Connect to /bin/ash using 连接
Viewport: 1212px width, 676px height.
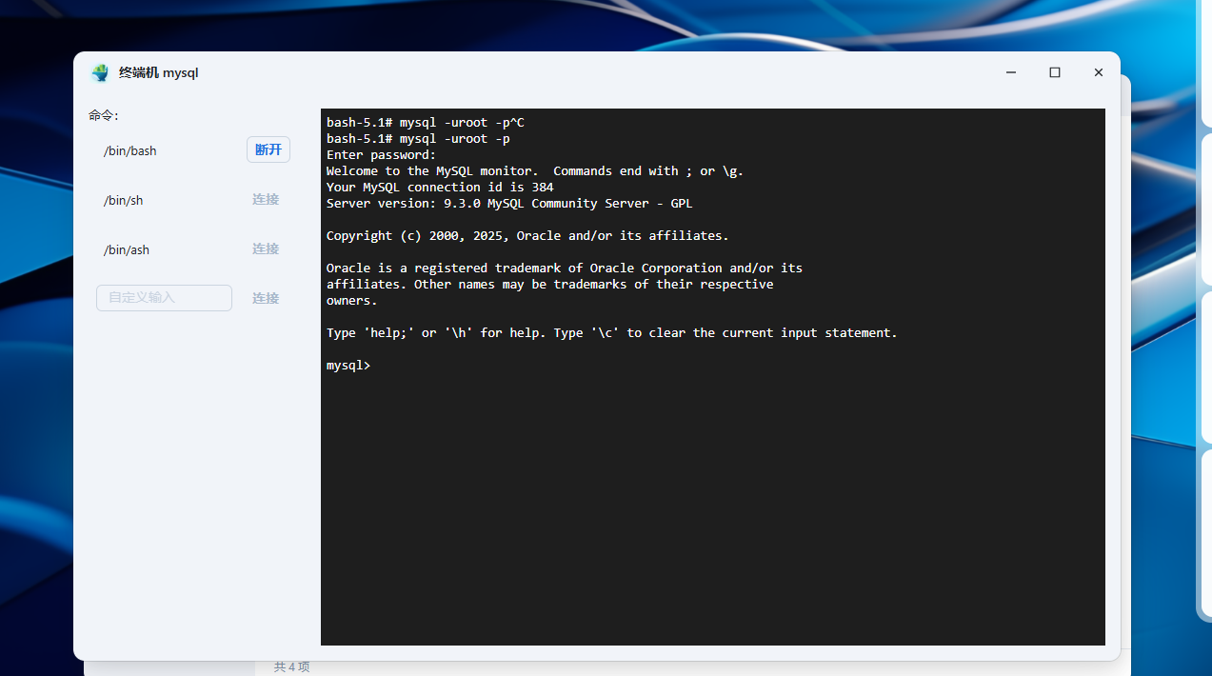266,249
